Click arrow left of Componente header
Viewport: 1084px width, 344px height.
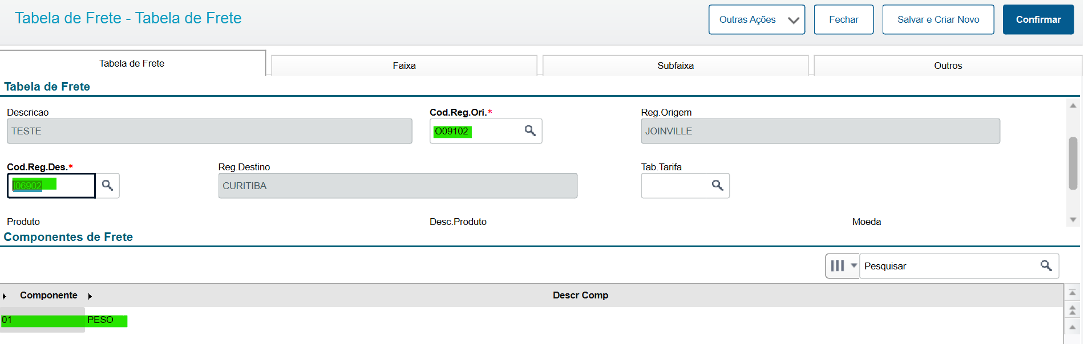pyautogui.click(x=5, y=296)
